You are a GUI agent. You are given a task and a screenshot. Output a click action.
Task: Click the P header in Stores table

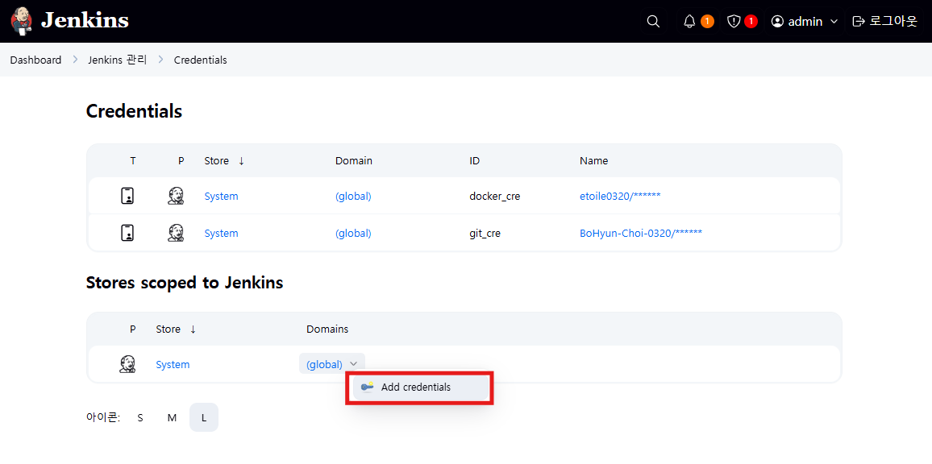(x=132, y=329)
